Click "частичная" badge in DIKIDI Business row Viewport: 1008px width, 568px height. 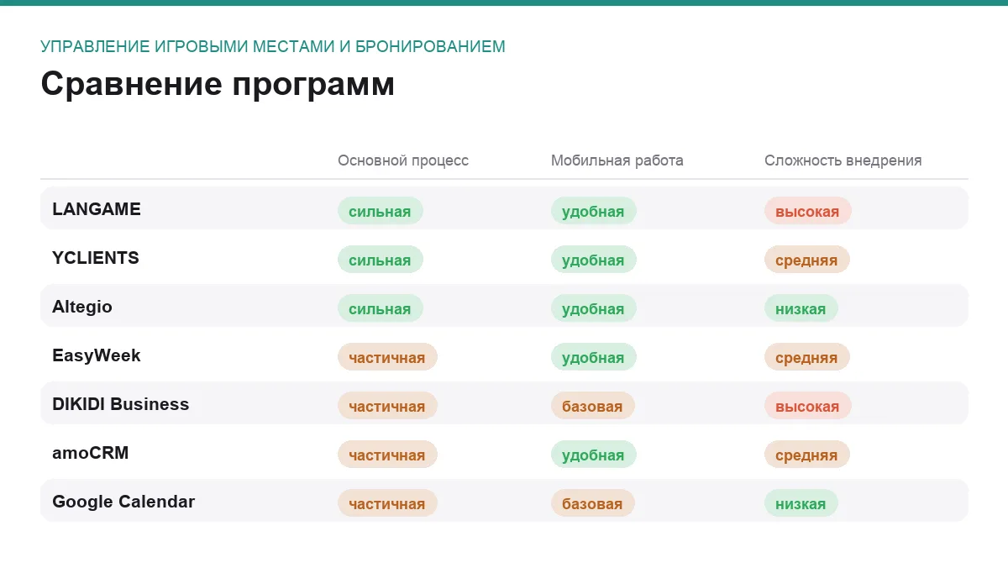click(x=387, y=406)
